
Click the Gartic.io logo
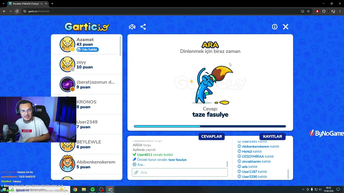[87, 27]
